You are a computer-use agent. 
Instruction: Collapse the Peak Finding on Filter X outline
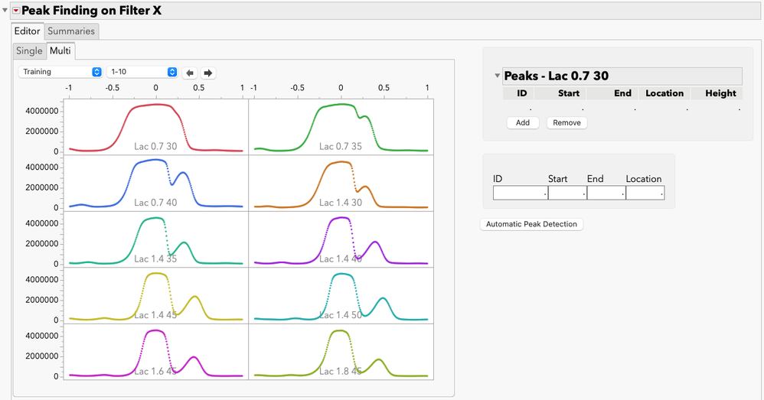point(6,11)
